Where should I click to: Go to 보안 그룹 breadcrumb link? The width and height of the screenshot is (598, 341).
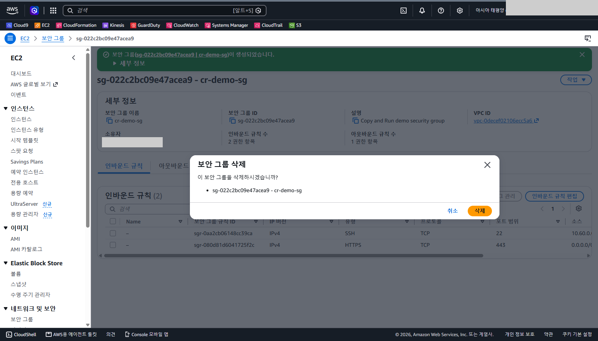coord(53,38)
